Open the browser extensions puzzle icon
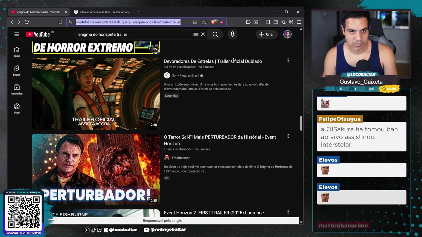This screenshot has width=422, height=237. click(x=248, y=22)
